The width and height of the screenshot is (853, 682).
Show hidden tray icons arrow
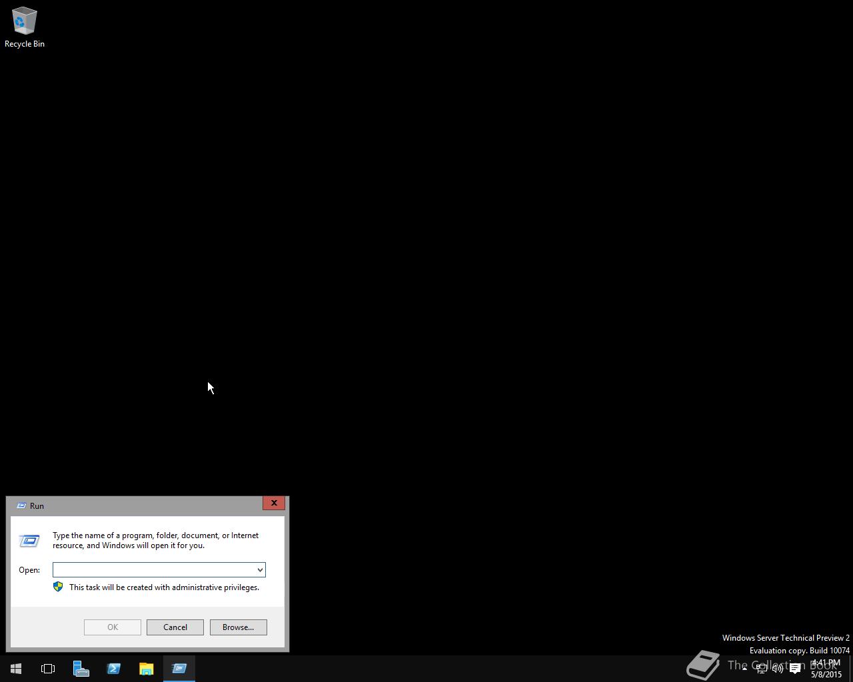744,668
